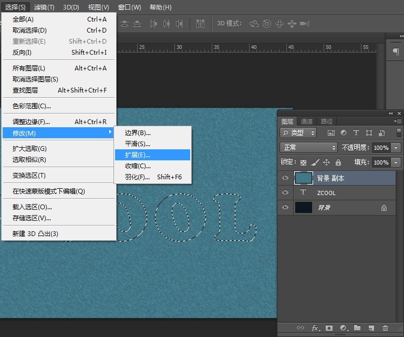Click the 填充 fill value field
The height and width of the screenshot is (337, 404).
(381, 162)
